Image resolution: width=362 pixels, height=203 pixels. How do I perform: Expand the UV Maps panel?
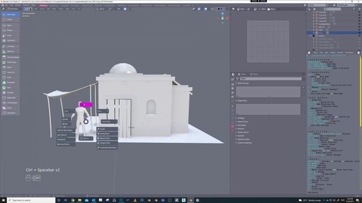(240, 118)
